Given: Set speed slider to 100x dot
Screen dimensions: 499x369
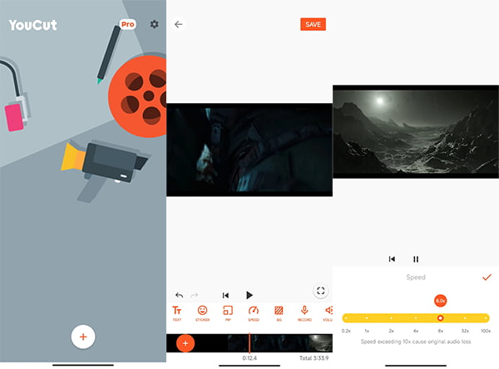Looking at the screenshot, I should [486, 317].
